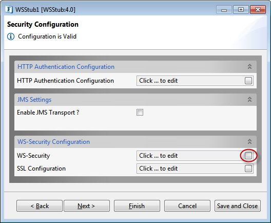Click Save and Close button
Image resolution: width=271 pixels, height=223 pixels.
pos(238,206)
